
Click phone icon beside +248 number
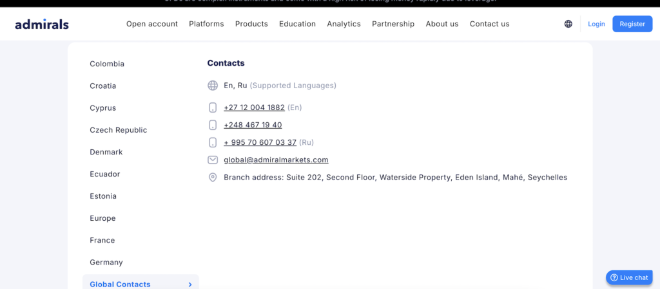(x=213, y=125)
